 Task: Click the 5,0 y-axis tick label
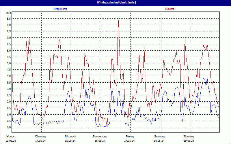coord(9,63)
